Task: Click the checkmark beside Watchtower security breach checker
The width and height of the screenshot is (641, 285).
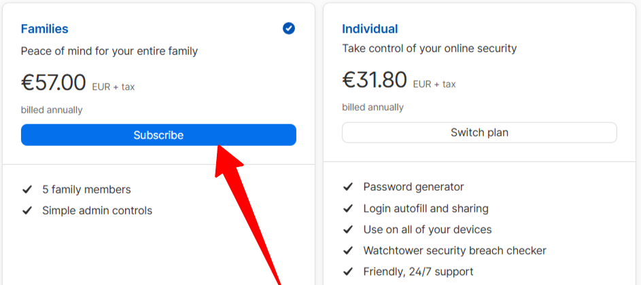Action: point(348,250)
